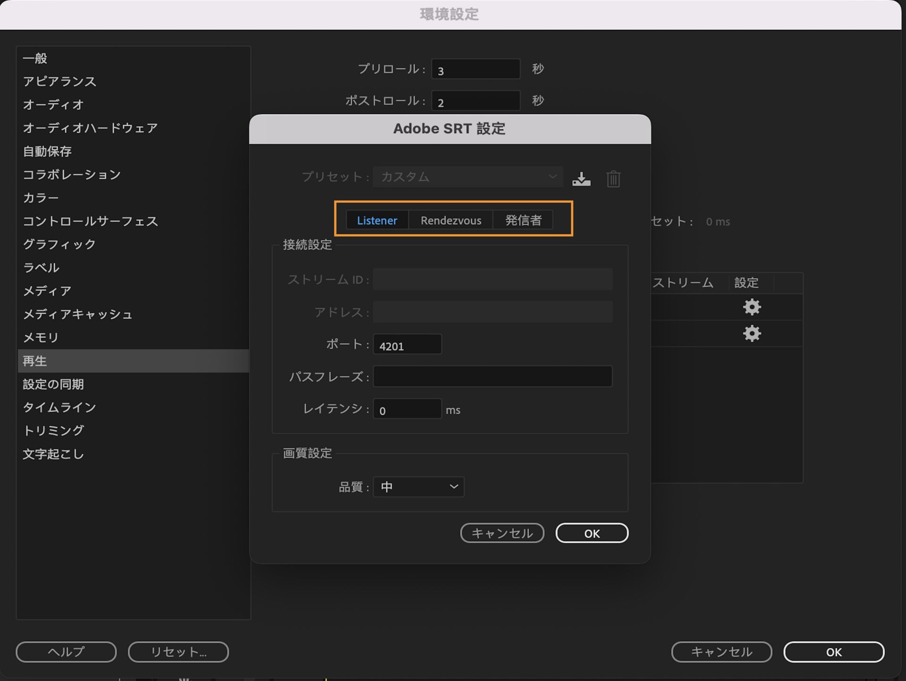
Task: Open the メディアキャッシュ preferences section
Action: pos(77,315)
